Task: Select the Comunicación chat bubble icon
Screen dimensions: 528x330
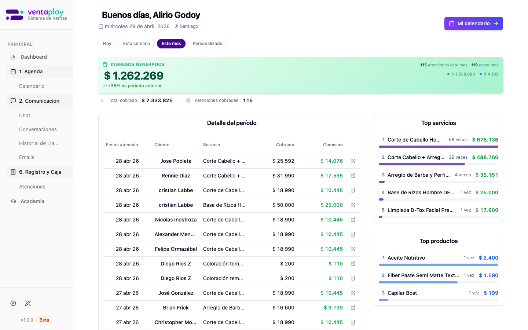Action: (x=13, y=101)
